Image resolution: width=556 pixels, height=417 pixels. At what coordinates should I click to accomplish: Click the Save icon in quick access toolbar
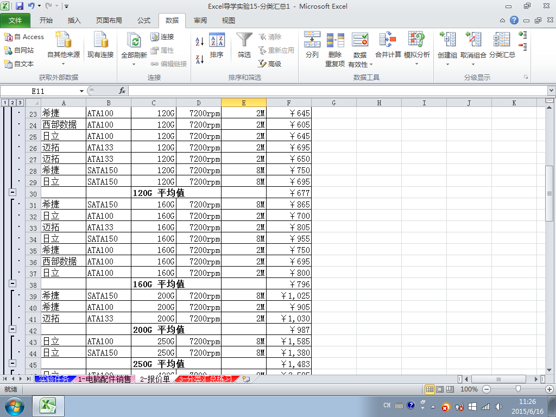(x=20, y=6)
